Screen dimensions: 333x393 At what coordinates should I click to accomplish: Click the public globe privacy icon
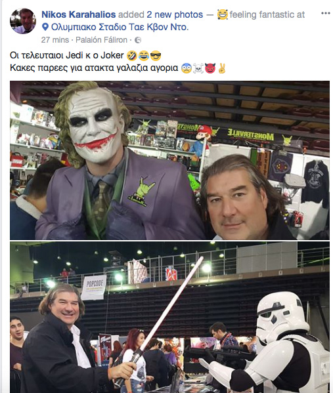138,40
